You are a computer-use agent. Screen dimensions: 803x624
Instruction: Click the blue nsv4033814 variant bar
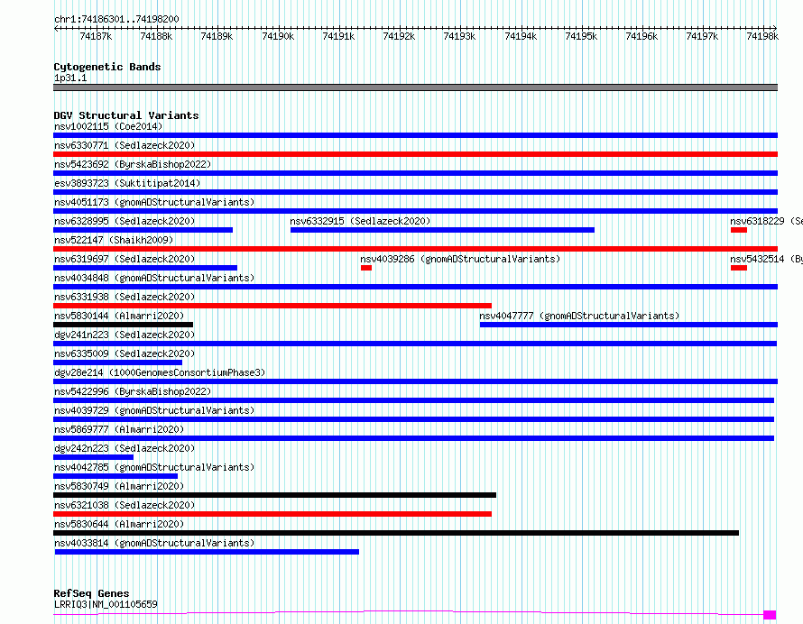207,552
